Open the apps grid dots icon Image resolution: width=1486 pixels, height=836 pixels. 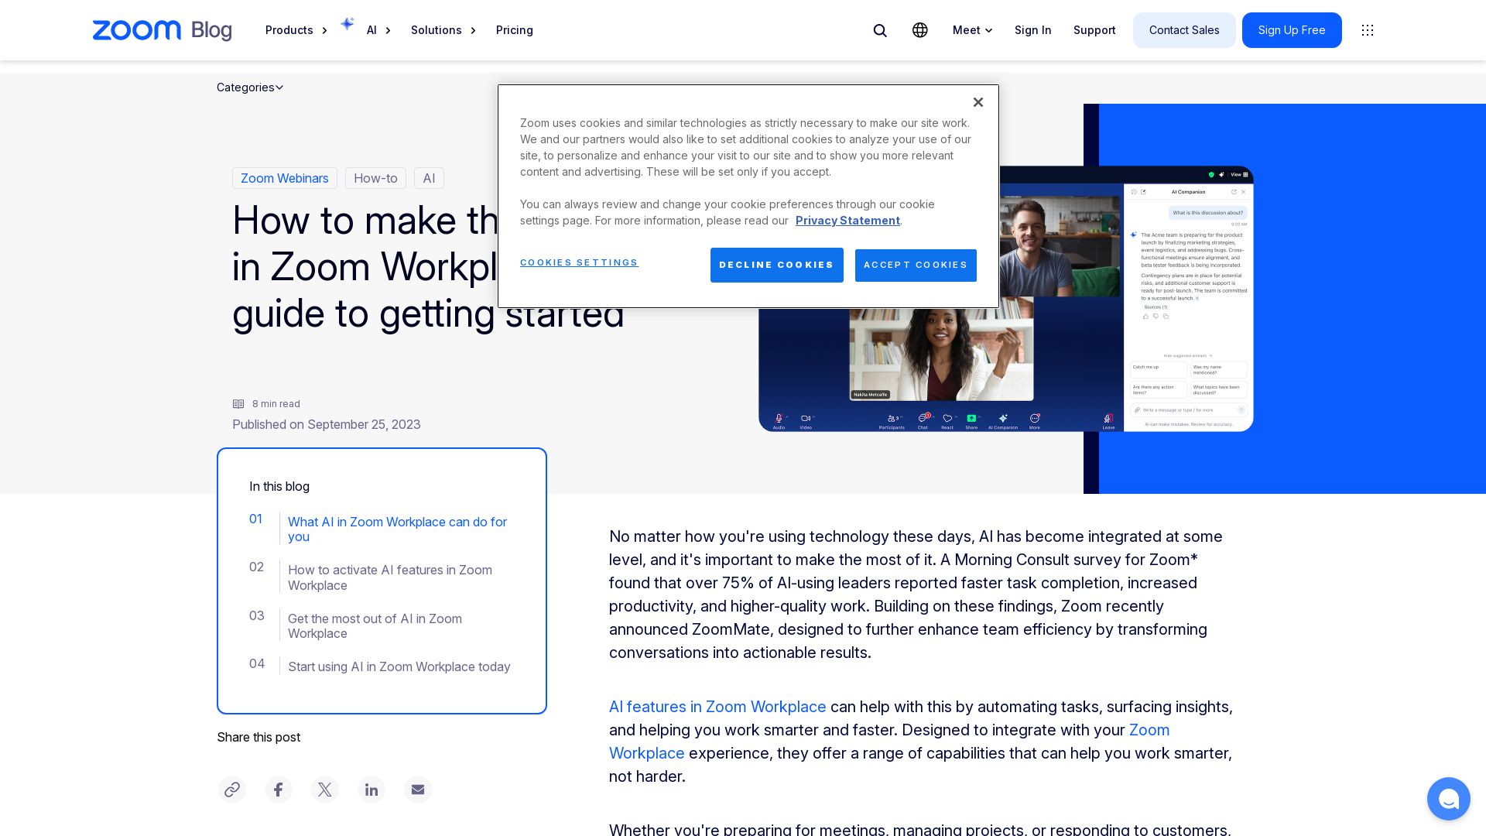click(1368, 30)
